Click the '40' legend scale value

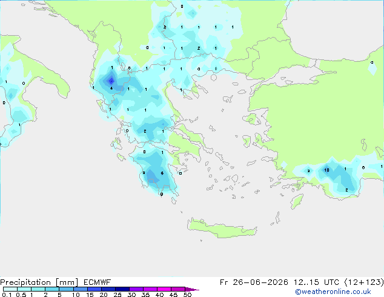159,295
